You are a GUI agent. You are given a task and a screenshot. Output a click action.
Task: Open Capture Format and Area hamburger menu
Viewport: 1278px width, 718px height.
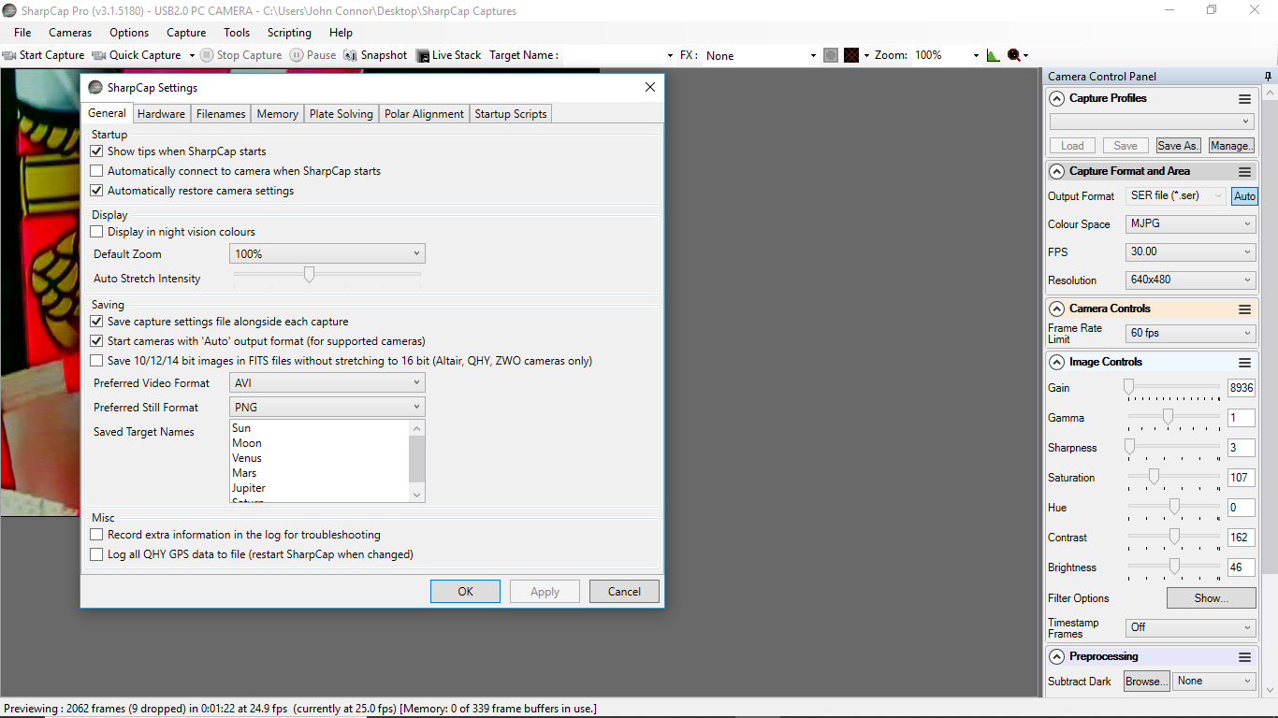(1244, 171)
